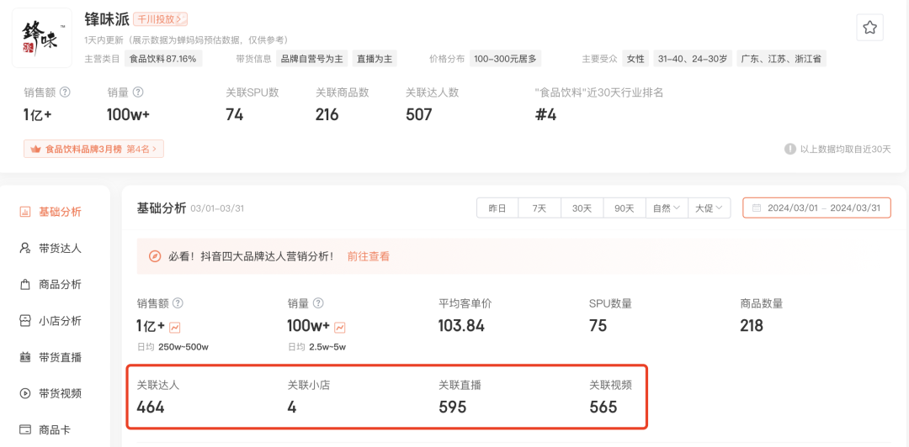Click the 锋味 brand logo thumbnail

(x=42, y=38)
